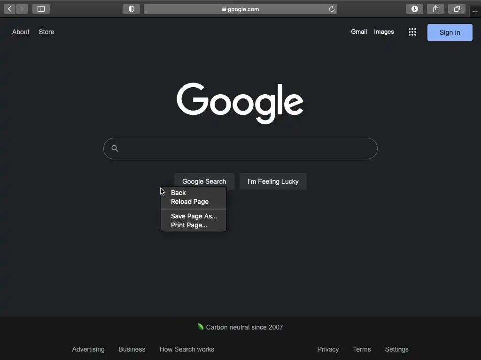Screen dimensions: 481x360
Task: Open the privacy report shield icon
Action: pyautogui.click(x=132, y=9)
